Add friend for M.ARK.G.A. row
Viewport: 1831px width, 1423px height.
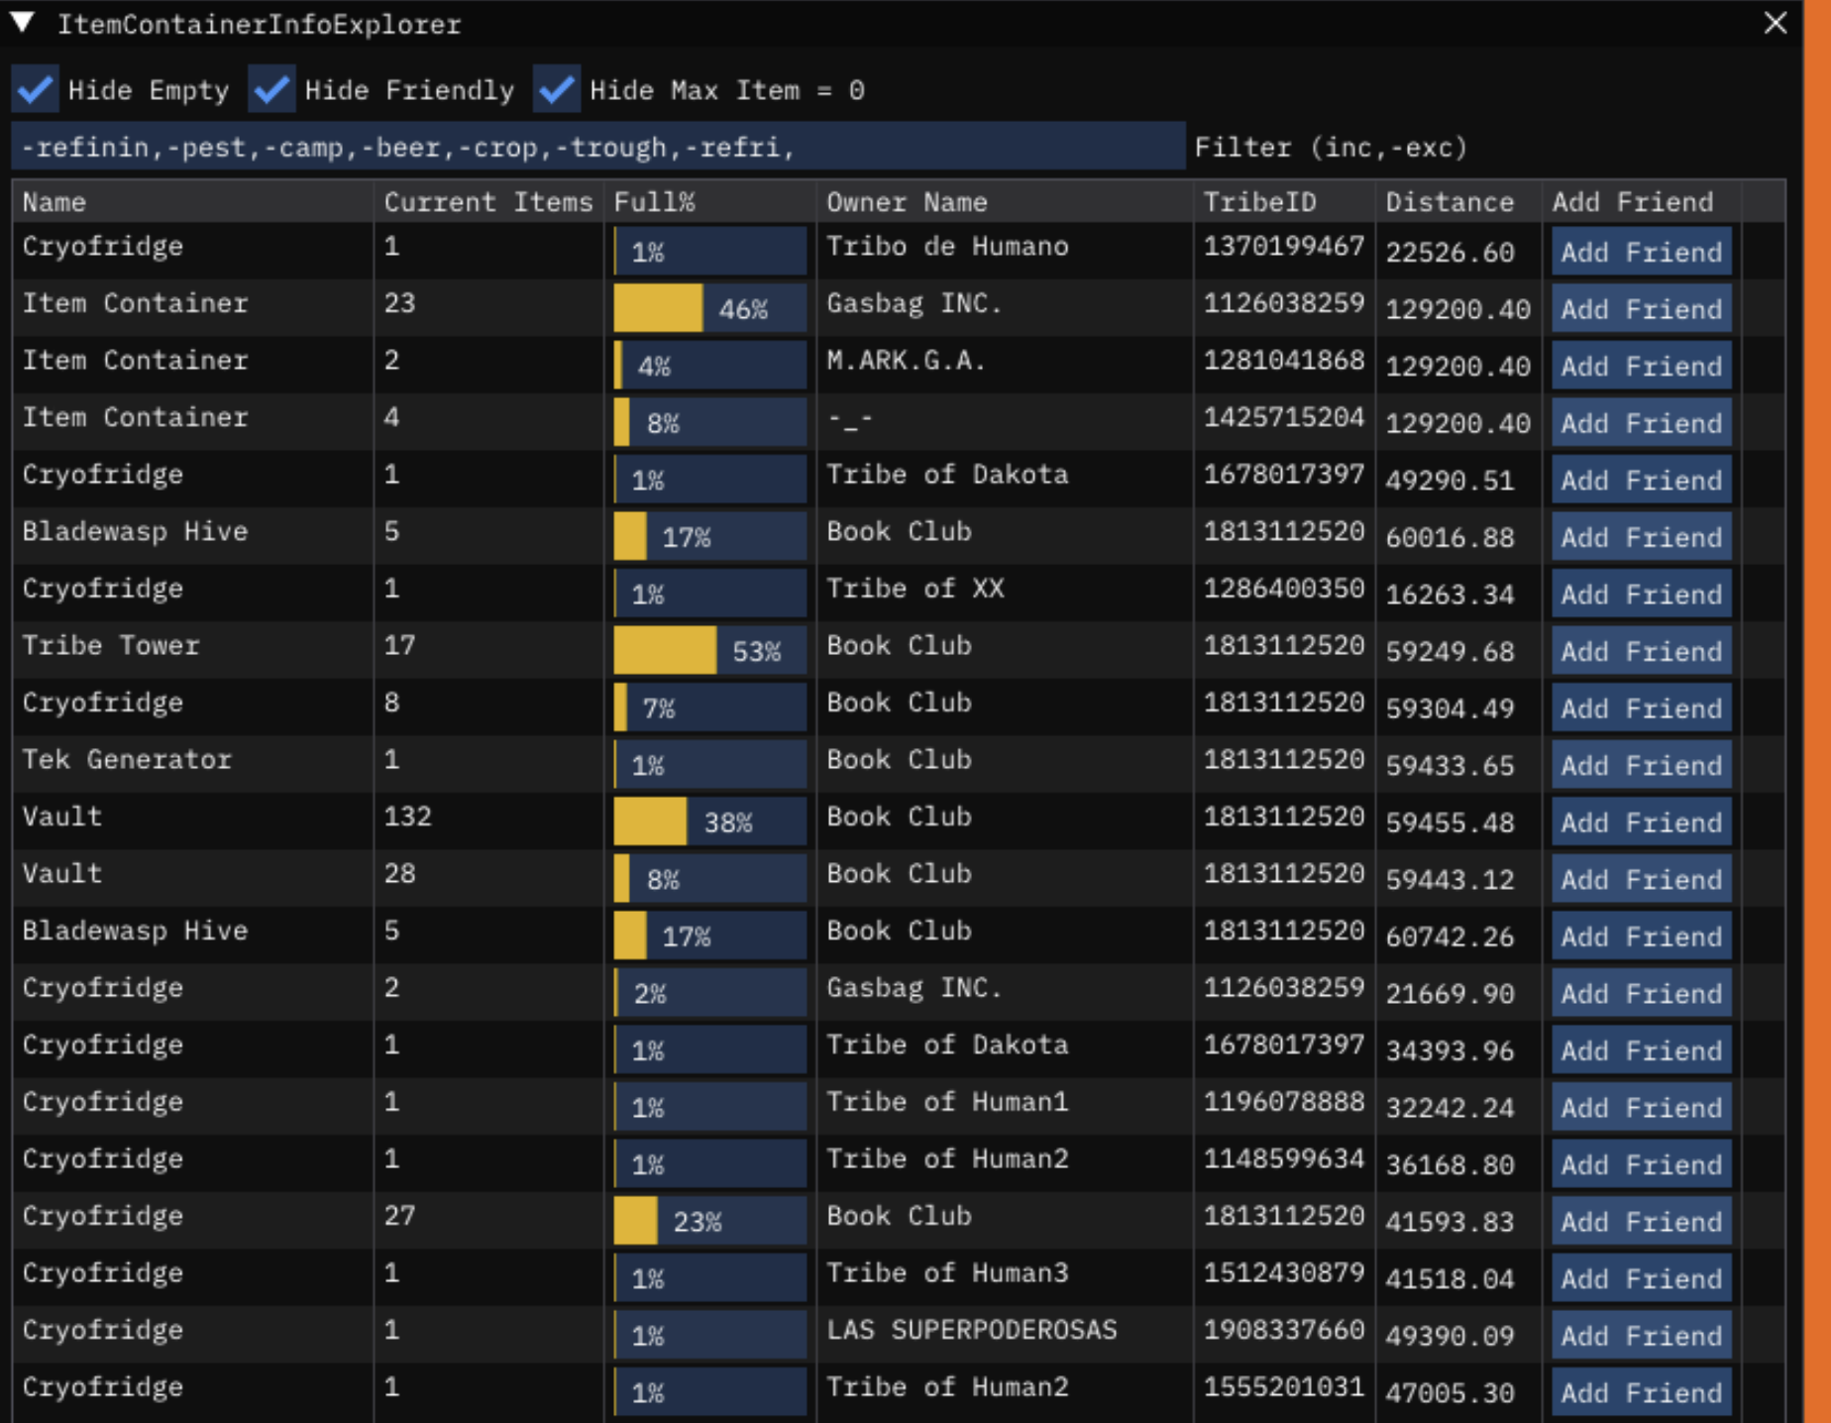pyautogui.click(x=1642, y=366)
